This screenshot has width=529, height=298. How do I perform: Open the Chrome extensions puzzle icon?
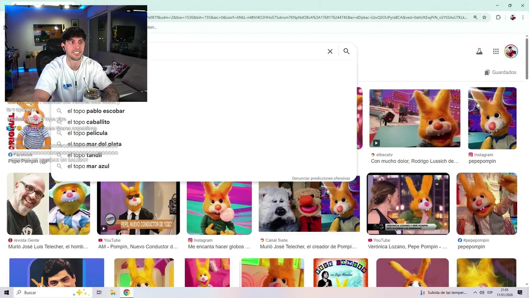point(498,17)
